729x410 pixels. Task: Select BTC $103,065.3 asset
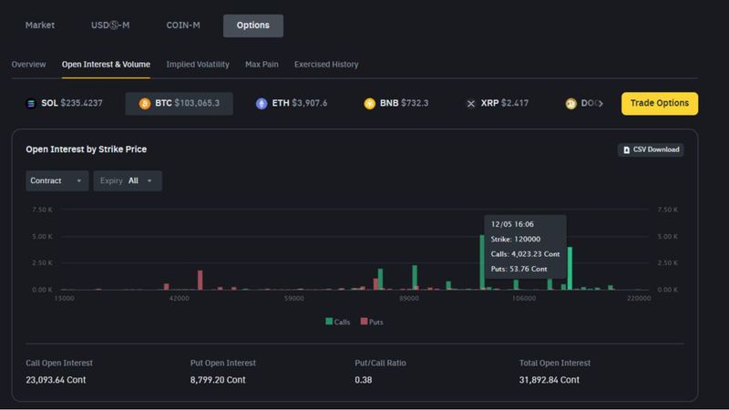pyautogui.click(x=179, y=103)
